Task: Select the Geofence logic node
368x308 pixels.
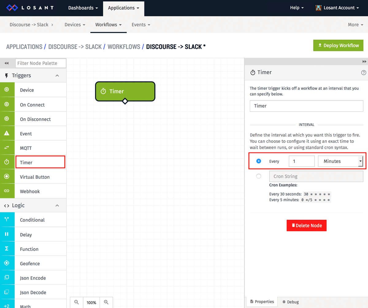Action: (x=33, y=263)
